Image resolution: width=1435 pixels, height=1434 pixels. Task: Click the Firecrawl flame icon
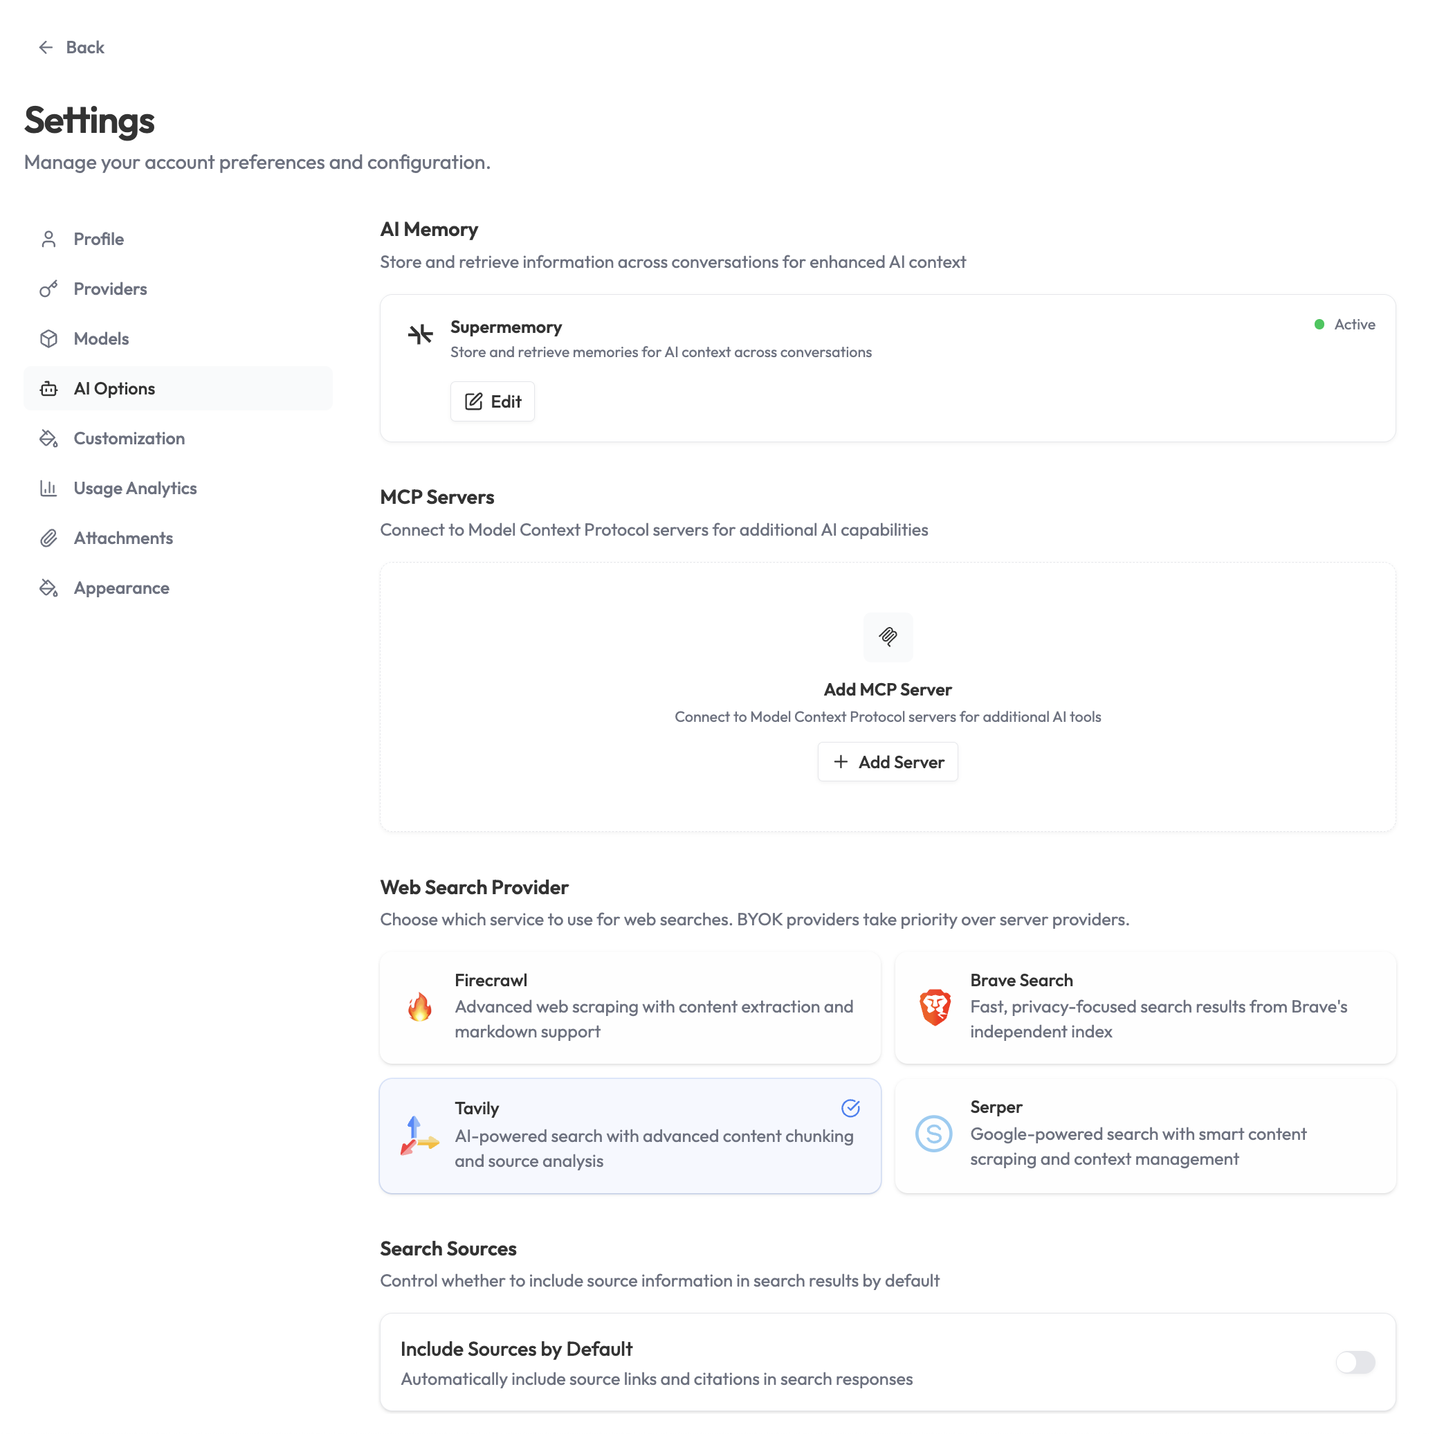420,1007
